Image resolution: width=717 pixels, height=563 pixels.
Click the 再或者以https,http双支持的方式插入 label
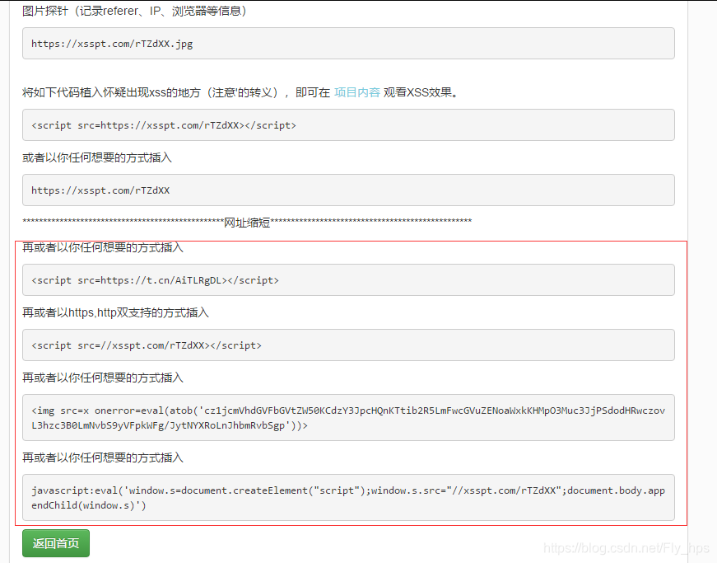115,312
